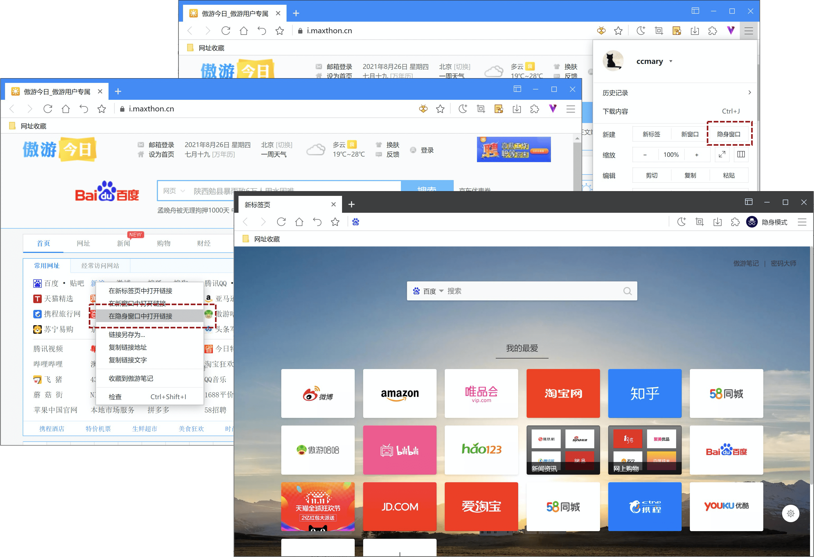Open the 经常访问网站 tab

pos(100,266)
